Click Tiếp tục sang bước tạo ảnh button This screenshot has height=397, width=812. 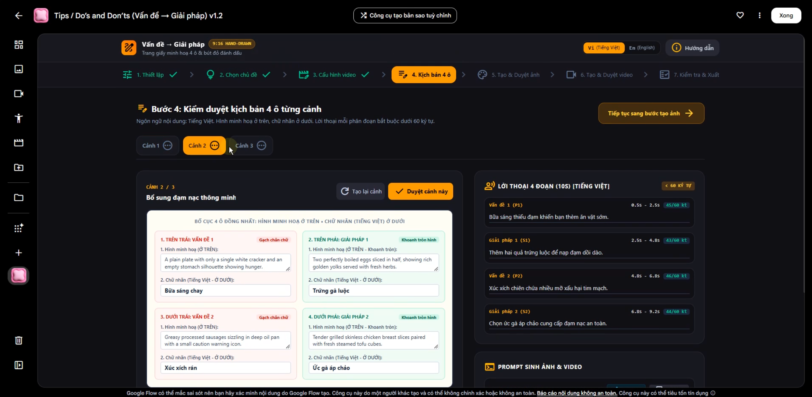click(x=651, y=113)
